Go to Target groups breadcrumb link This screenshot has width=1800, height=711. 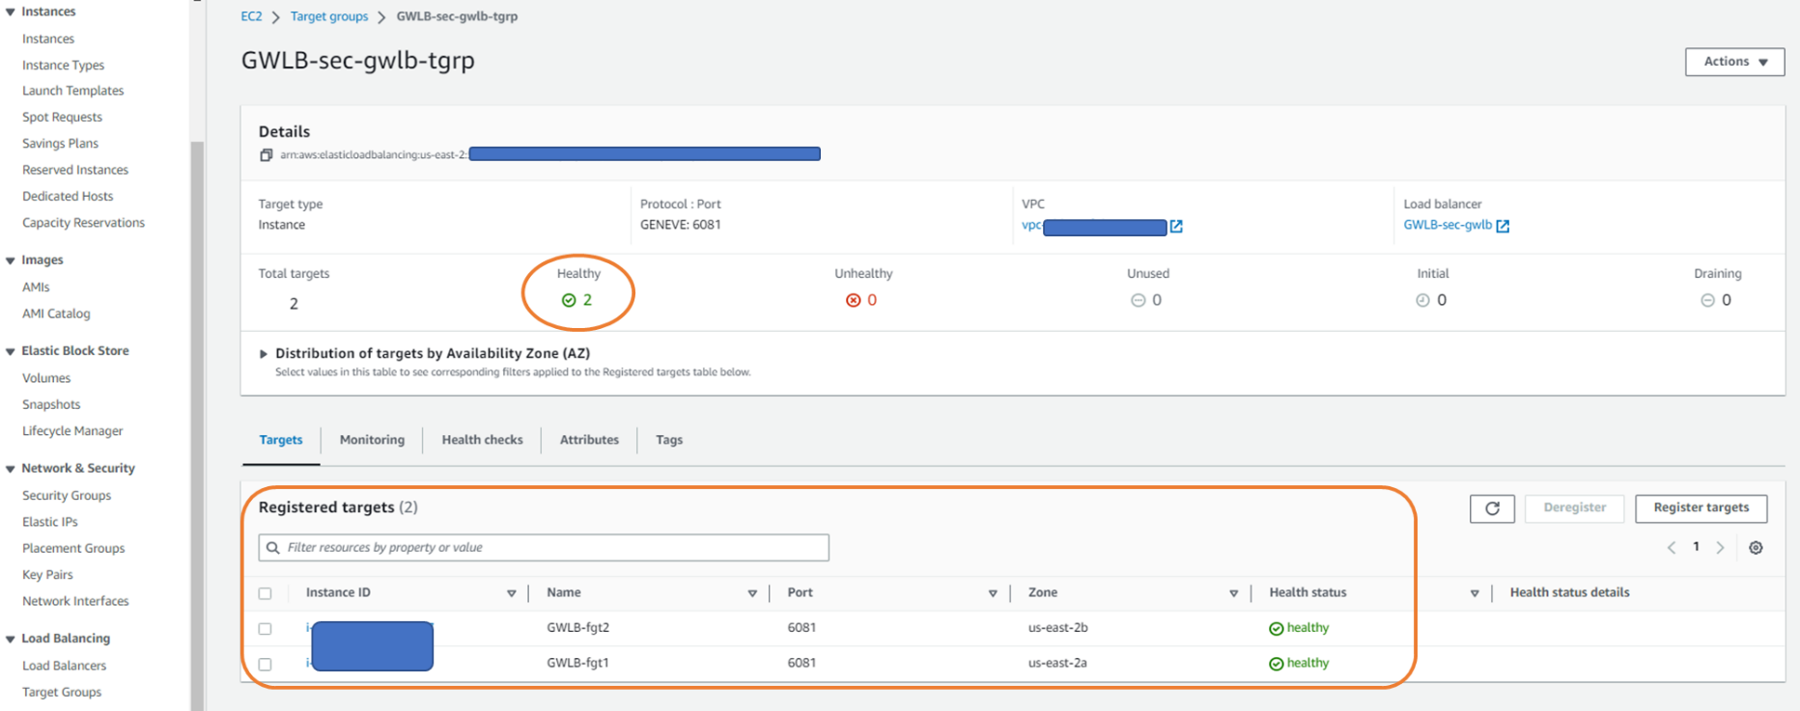pyautogui.click(x=329, y=16)
